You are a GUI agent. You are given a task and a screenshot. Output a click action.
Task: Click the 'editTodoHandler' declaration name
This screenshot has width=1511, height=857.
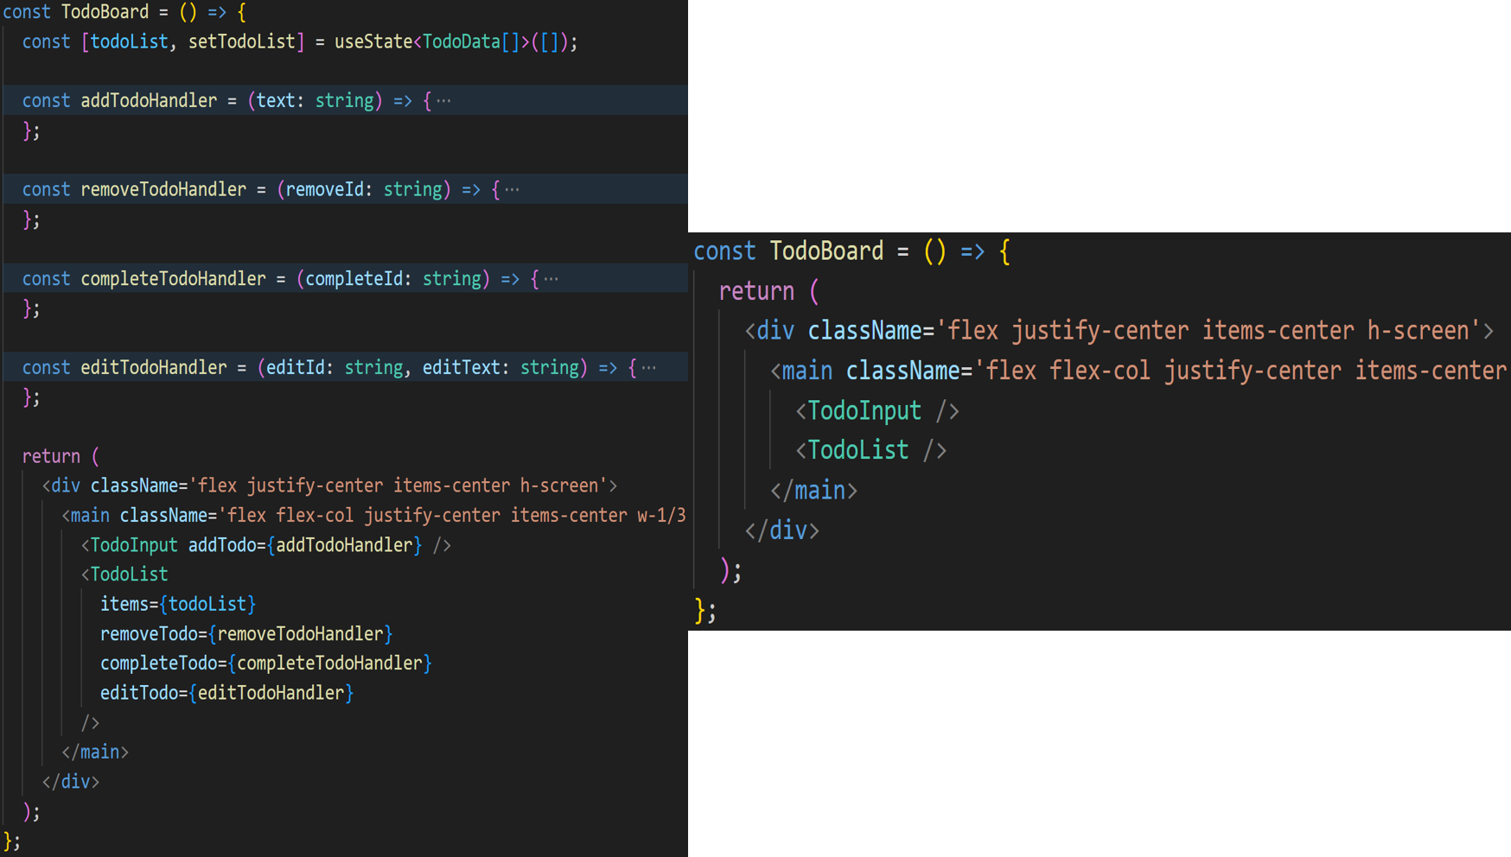coord(153,368)
